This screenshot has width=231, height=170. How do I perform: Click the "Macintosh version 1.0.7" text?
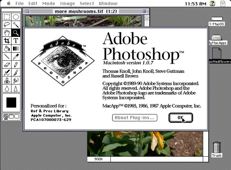(128, 63)
